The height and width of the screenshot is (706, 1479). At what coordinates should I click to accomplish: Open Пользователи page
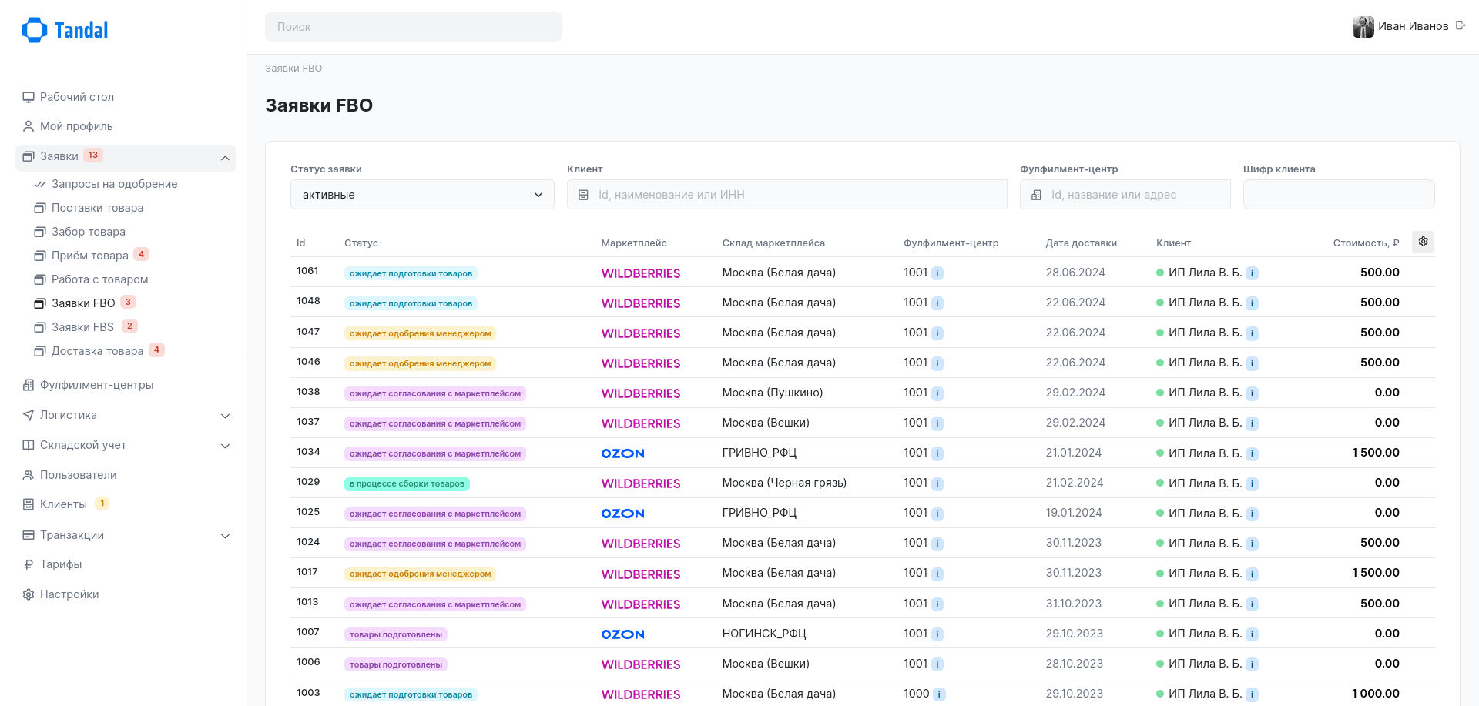(x=78, y=475)
